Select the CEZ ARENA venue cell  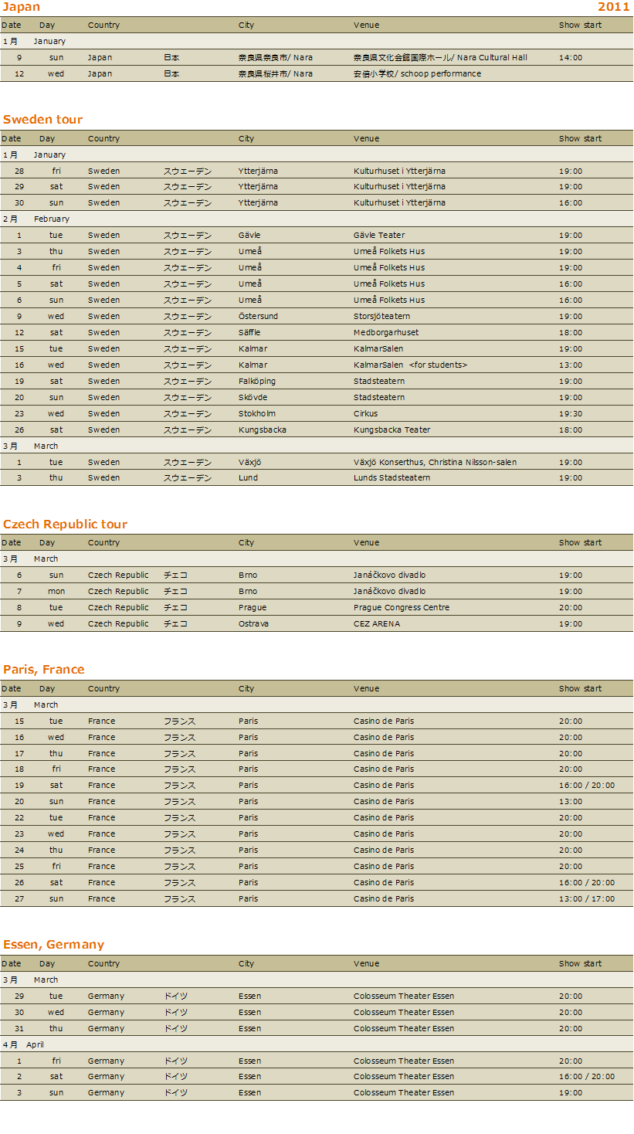pyautogui.click(x=377, y=624)
